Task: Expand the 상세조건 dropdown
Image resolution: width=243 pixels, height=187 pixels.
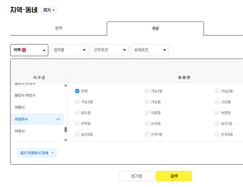Action: click(150, 50)
